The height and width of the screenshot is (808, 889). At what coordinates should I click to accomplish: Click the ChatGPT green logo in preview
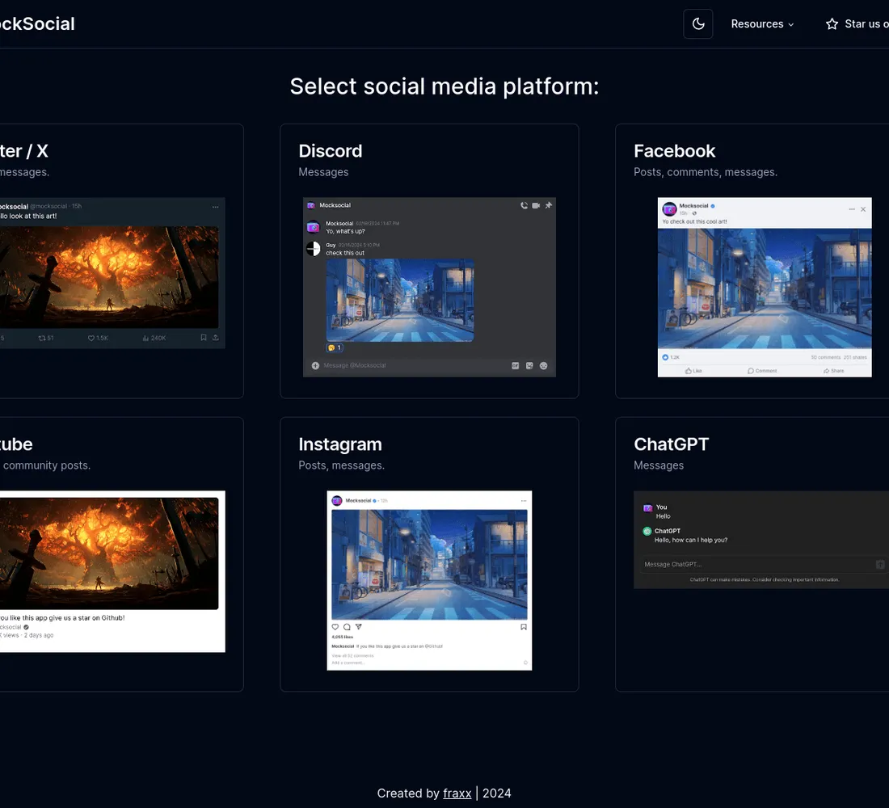(x=647, y=532)
